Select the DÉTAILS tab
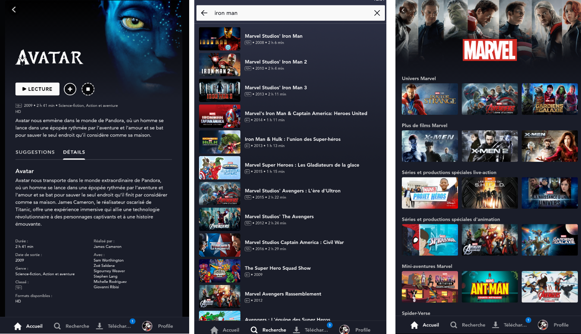Viewport: 581px width, 334px height. [x=74, y=152]
